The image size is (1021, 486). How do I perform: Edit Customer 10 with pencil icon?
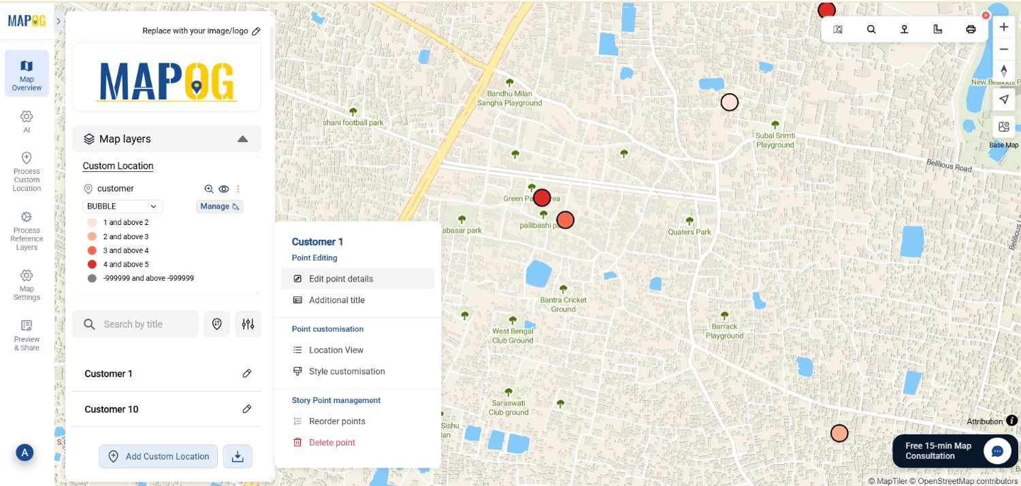247,409
